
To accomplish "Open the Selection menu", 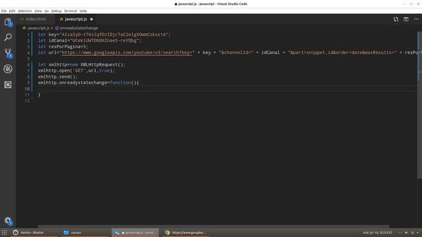I will click(25, 11).
